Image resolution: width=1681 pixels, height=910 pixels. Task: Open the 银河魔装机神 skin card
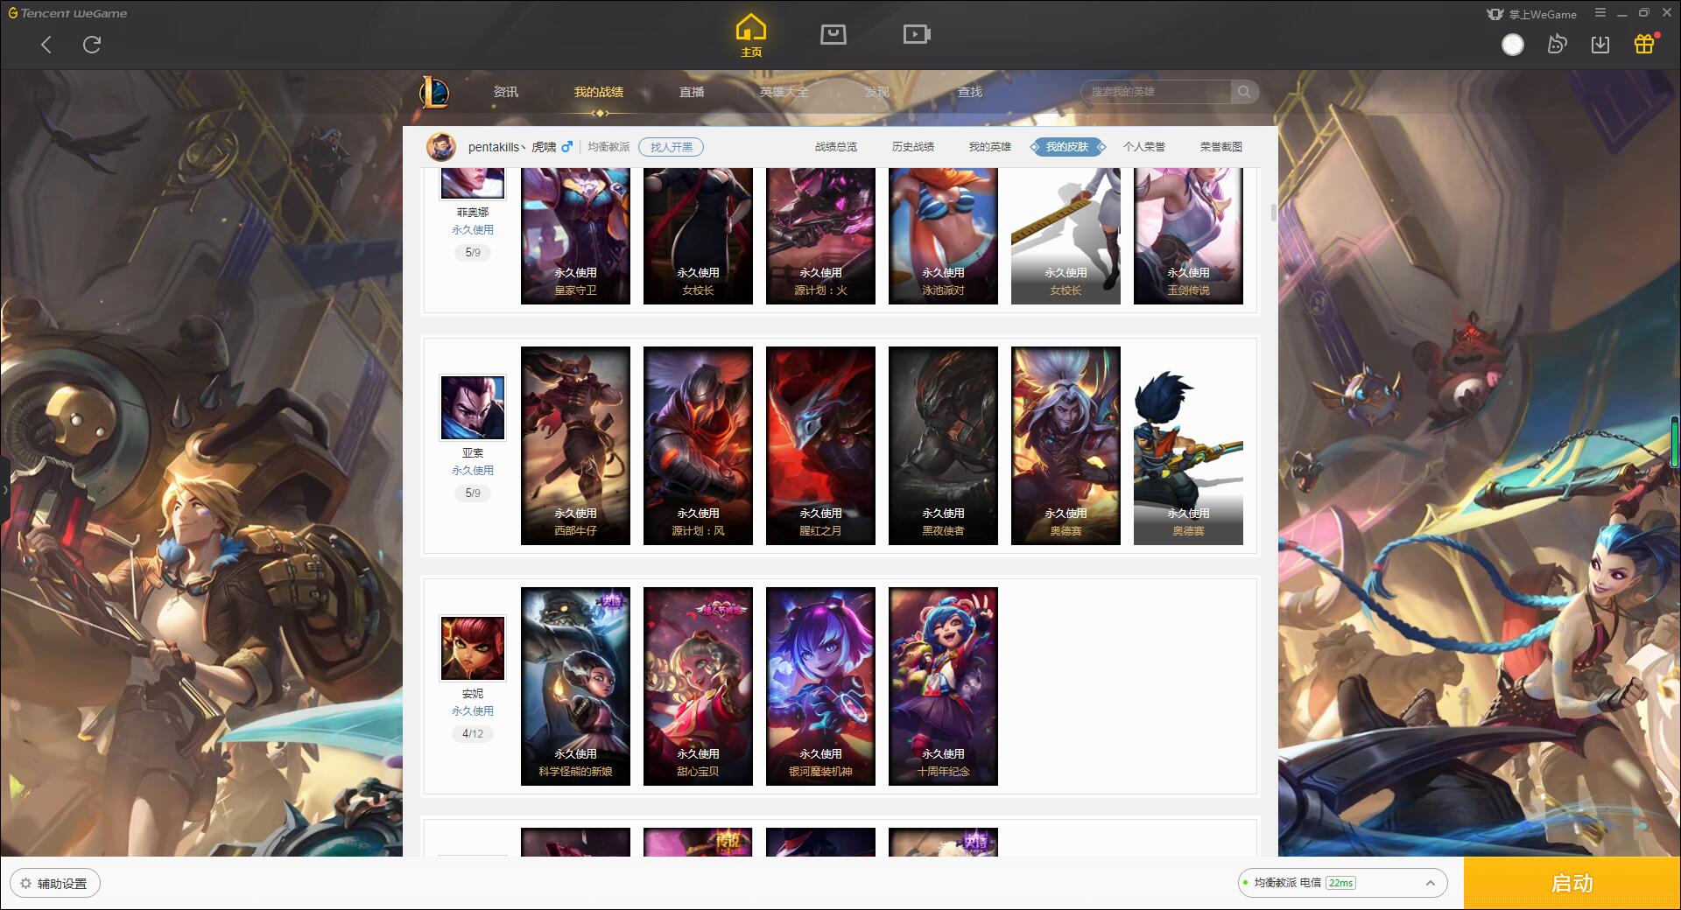[x=820, y=686]
